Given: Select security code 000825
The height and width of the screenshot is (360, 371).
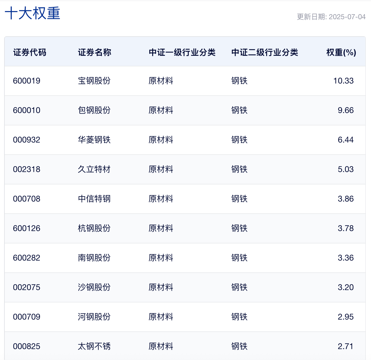Looking at the screenshot, I should pyautogui.click(x=27, y=346).
